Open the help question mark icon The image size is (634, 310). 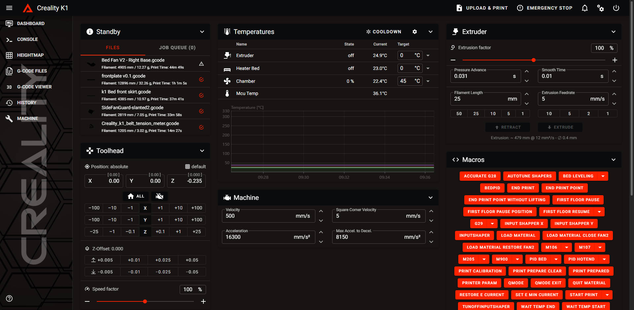pos(9,298)
